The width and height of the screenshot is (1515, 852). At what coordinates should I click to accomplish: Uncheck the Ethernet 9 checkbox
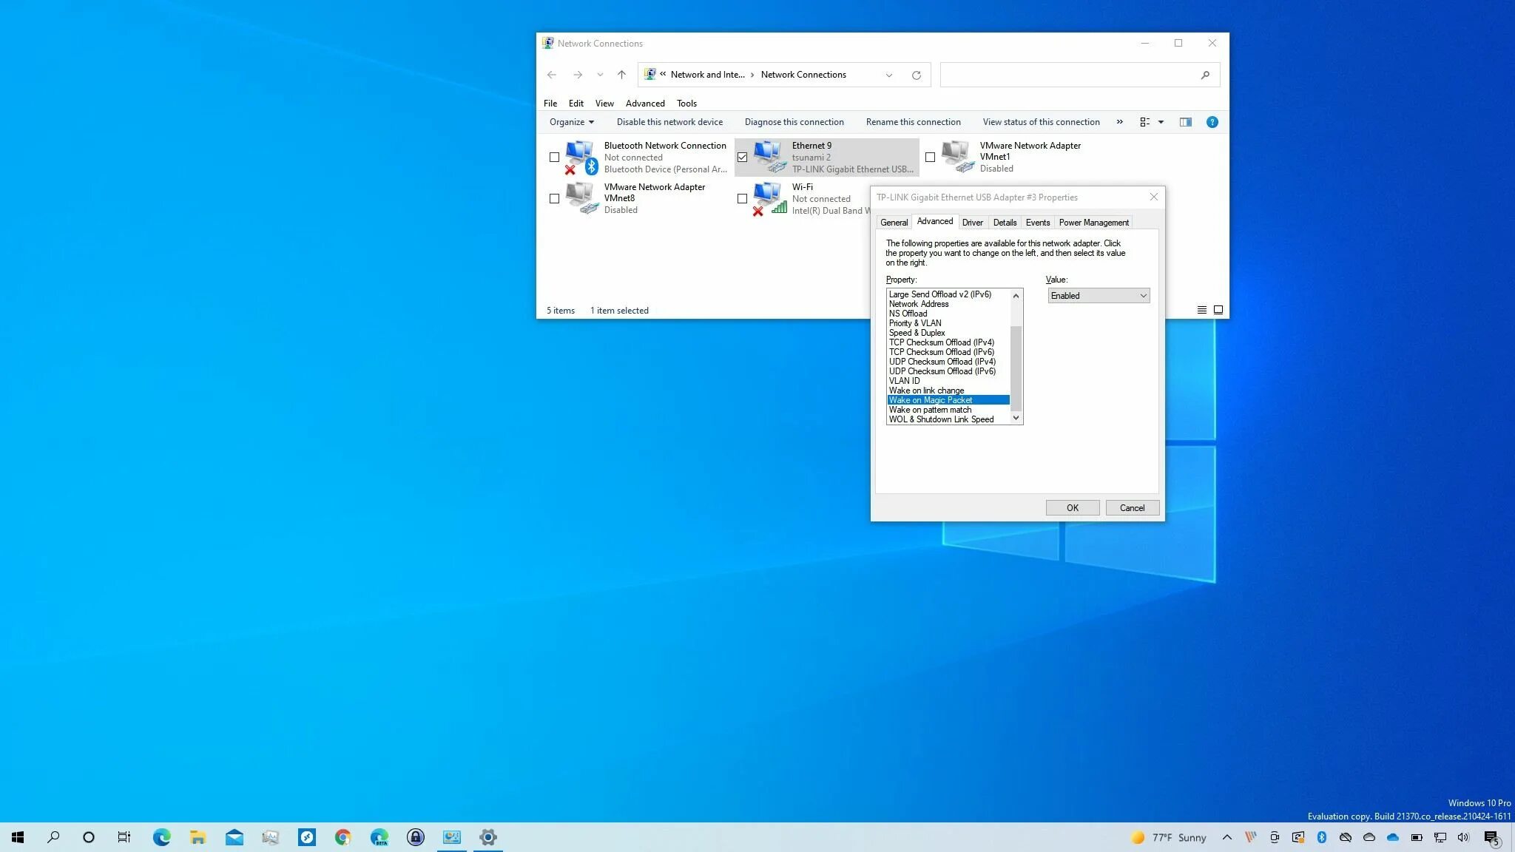point(742,157)
